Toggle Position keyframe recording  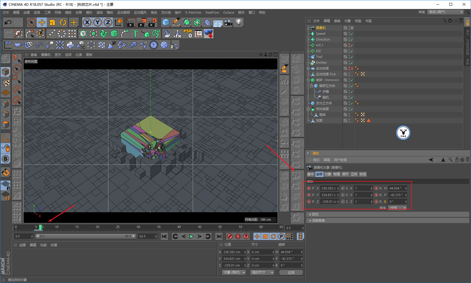pyautogui.click(x=257, y=236)
